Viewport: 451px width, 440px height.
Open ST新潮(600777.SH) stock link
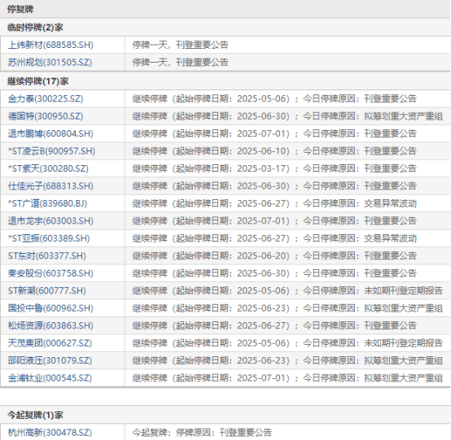[x=47, y=290]
